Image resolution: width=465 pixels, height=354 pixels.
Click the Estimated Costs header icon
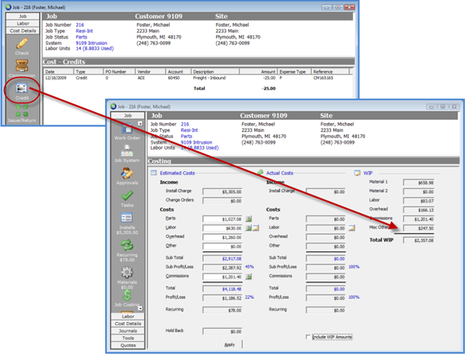click(x=153, y=173)
